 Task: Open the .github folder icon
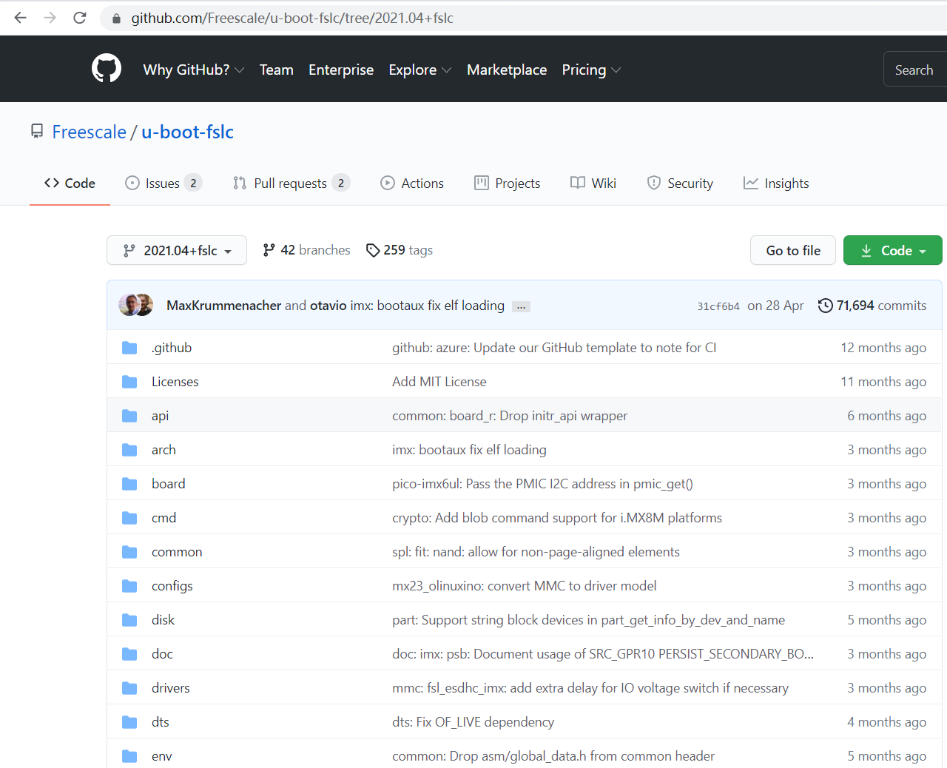click(129, 348)
